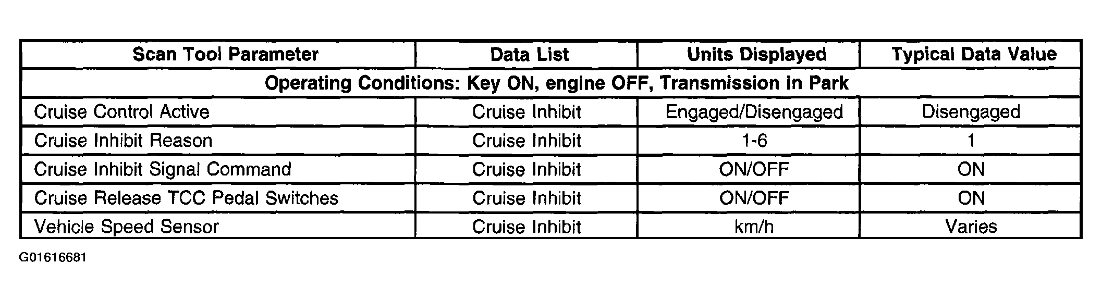The width and height of the screenshot is (1102, 301).
Task: Select the Data List column header
Action: coord(530,54)
